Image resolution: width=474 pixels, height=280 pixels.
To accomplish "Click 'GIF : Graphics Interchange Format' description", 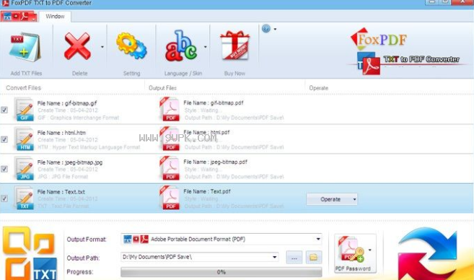I will click(78, 118).
